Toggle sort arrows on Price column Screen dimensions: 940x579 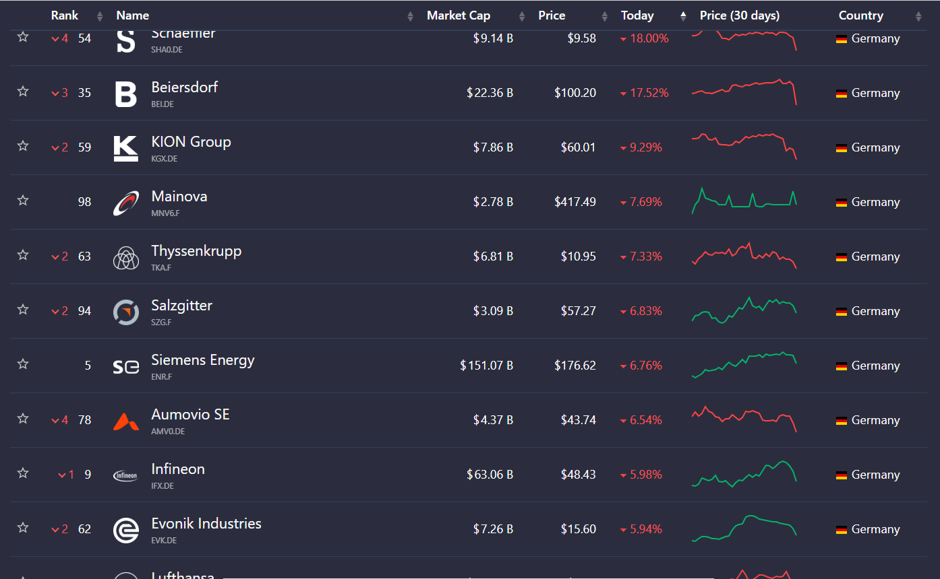coord(605,16)
